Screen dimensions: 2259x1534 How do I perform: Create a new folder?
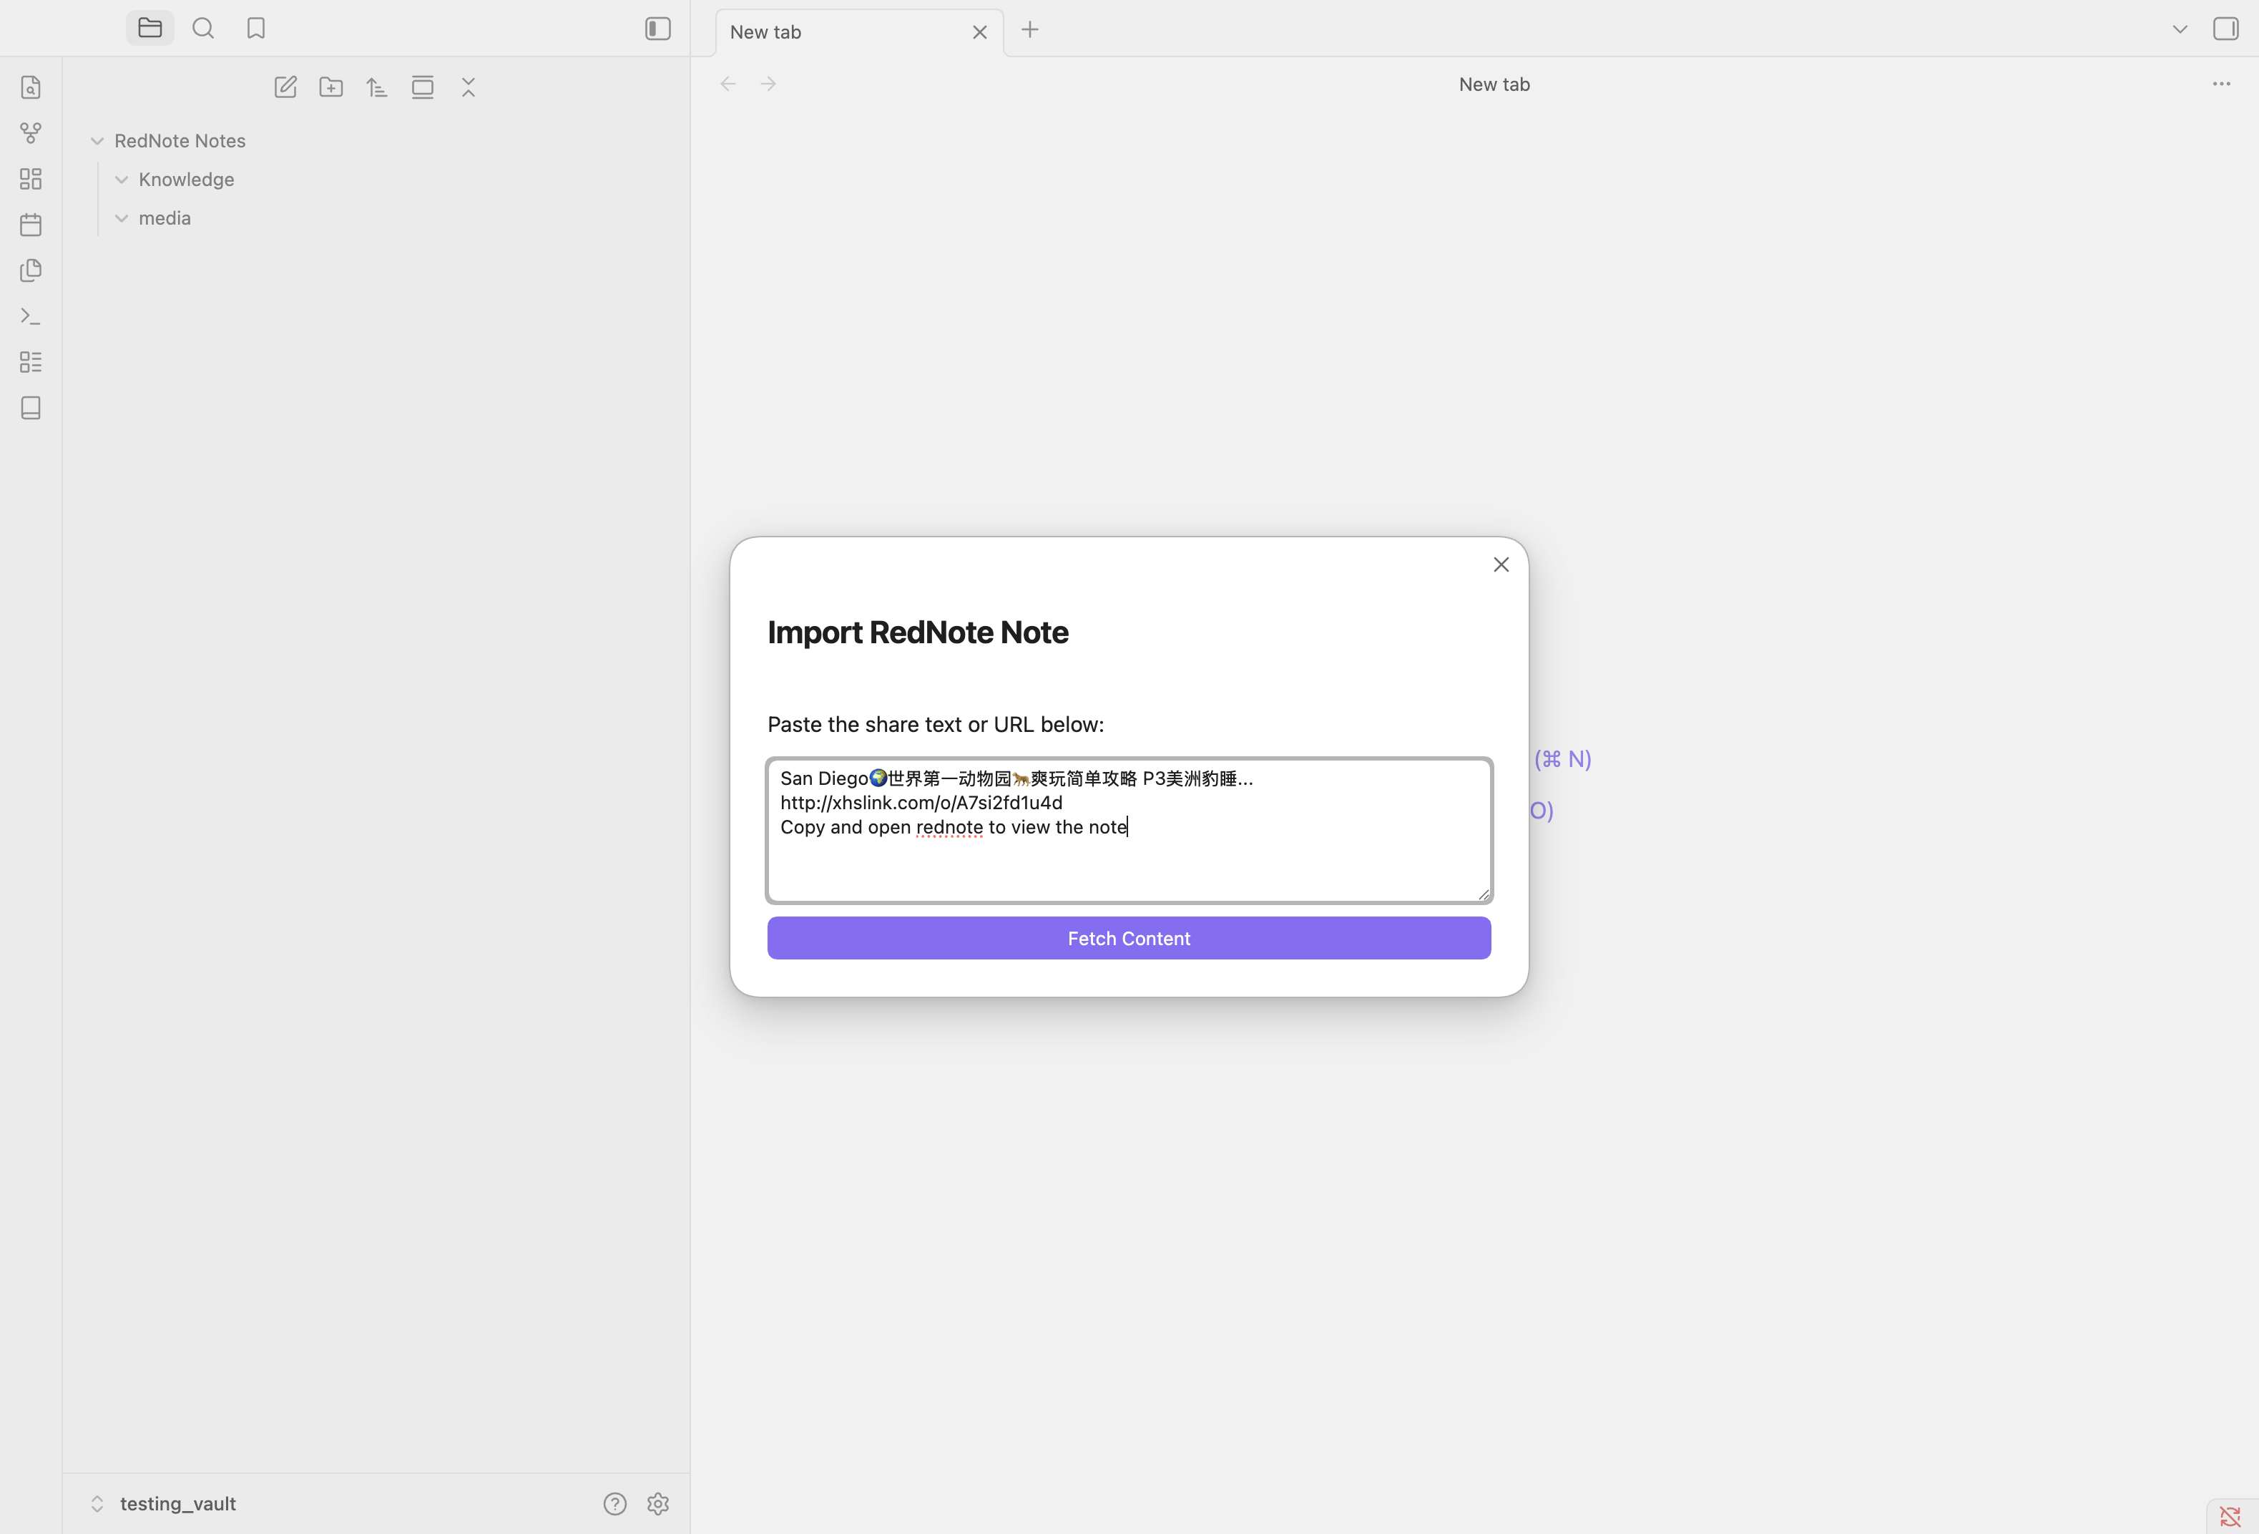(330, 87)
